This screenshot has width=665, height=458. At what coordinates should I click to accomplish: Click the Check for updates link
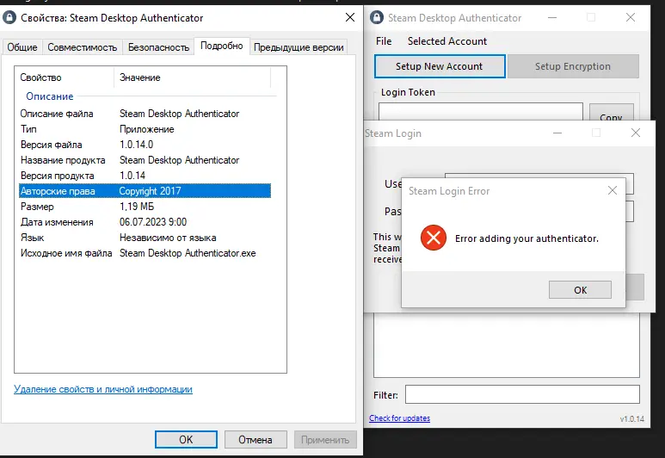click(399, 418)
